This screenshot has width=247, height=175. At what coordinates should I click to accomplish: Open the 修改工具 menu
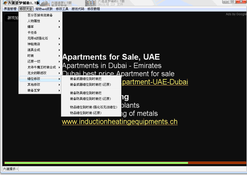62,9
